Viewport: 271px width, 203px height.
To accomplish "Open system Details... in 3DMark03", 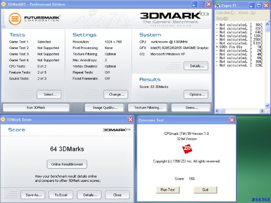I will (196, 66).
